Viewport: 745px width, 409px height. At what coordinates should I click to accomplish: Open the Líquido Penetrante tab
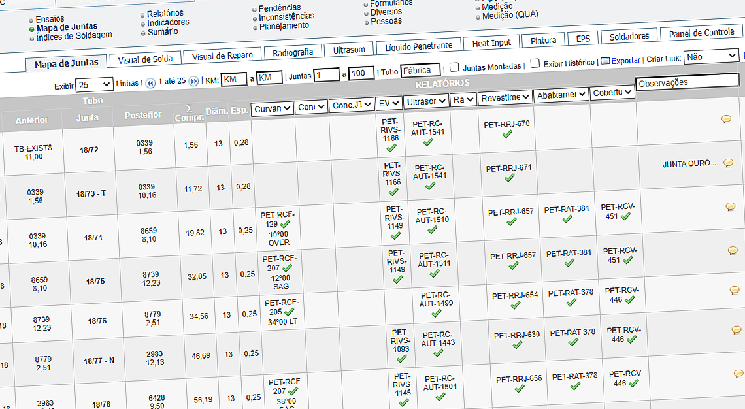point(418,46)
